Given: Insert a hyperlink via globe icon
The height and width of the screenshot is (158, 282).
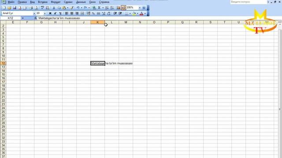Looking at the screenshot, I should [x=94, y=8].
